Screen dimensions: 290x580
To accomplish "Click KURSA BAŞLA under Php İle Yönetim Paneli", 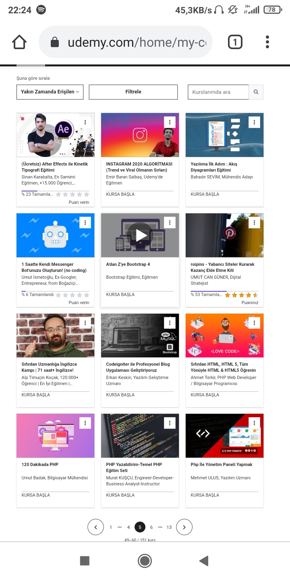I will click(x=205, y=495).
